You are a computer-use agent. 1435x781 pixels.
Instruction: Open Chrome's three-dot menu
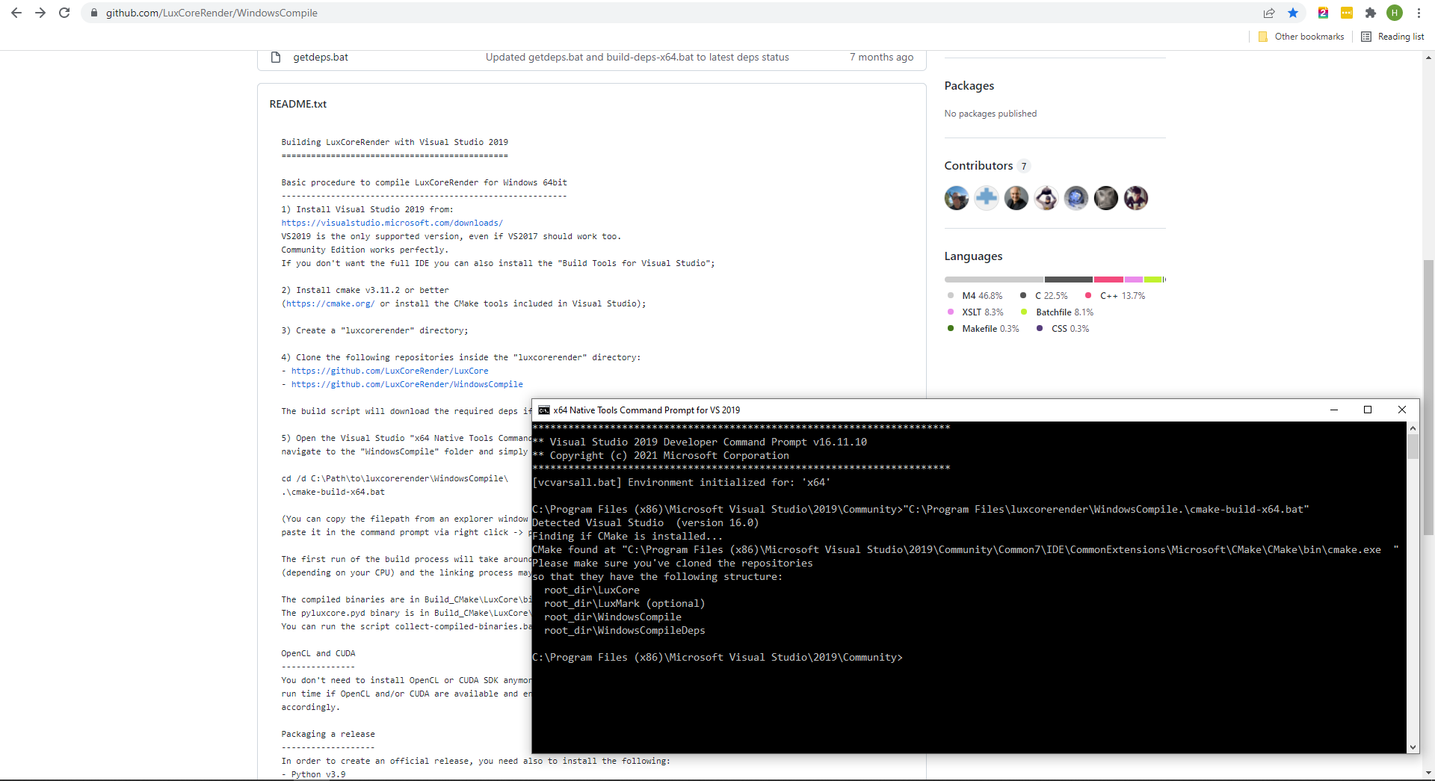1419,13
